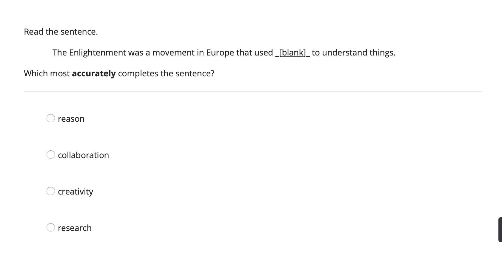Click the bold word "accurately"
502x253 pixels.
click(94, 73)
